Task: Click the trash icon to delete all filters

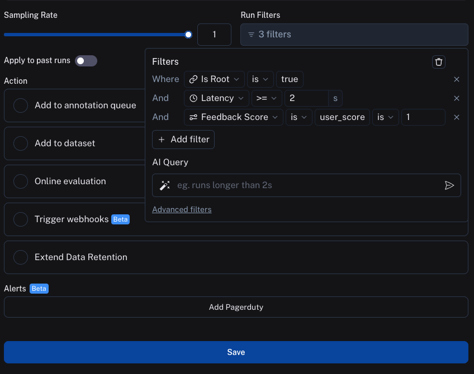Action: tap(439, 62)
